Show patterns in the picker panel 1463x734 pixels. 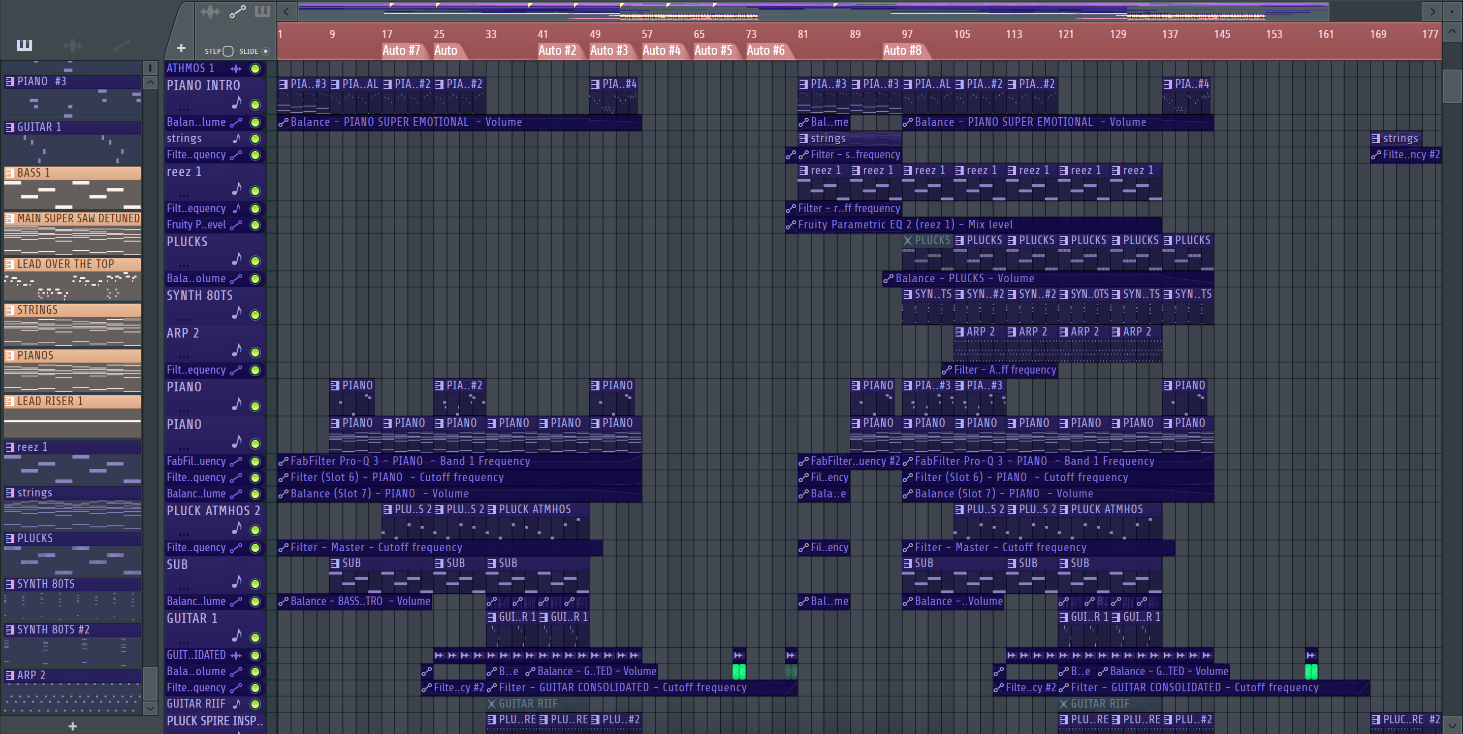[x=24, y=45]
